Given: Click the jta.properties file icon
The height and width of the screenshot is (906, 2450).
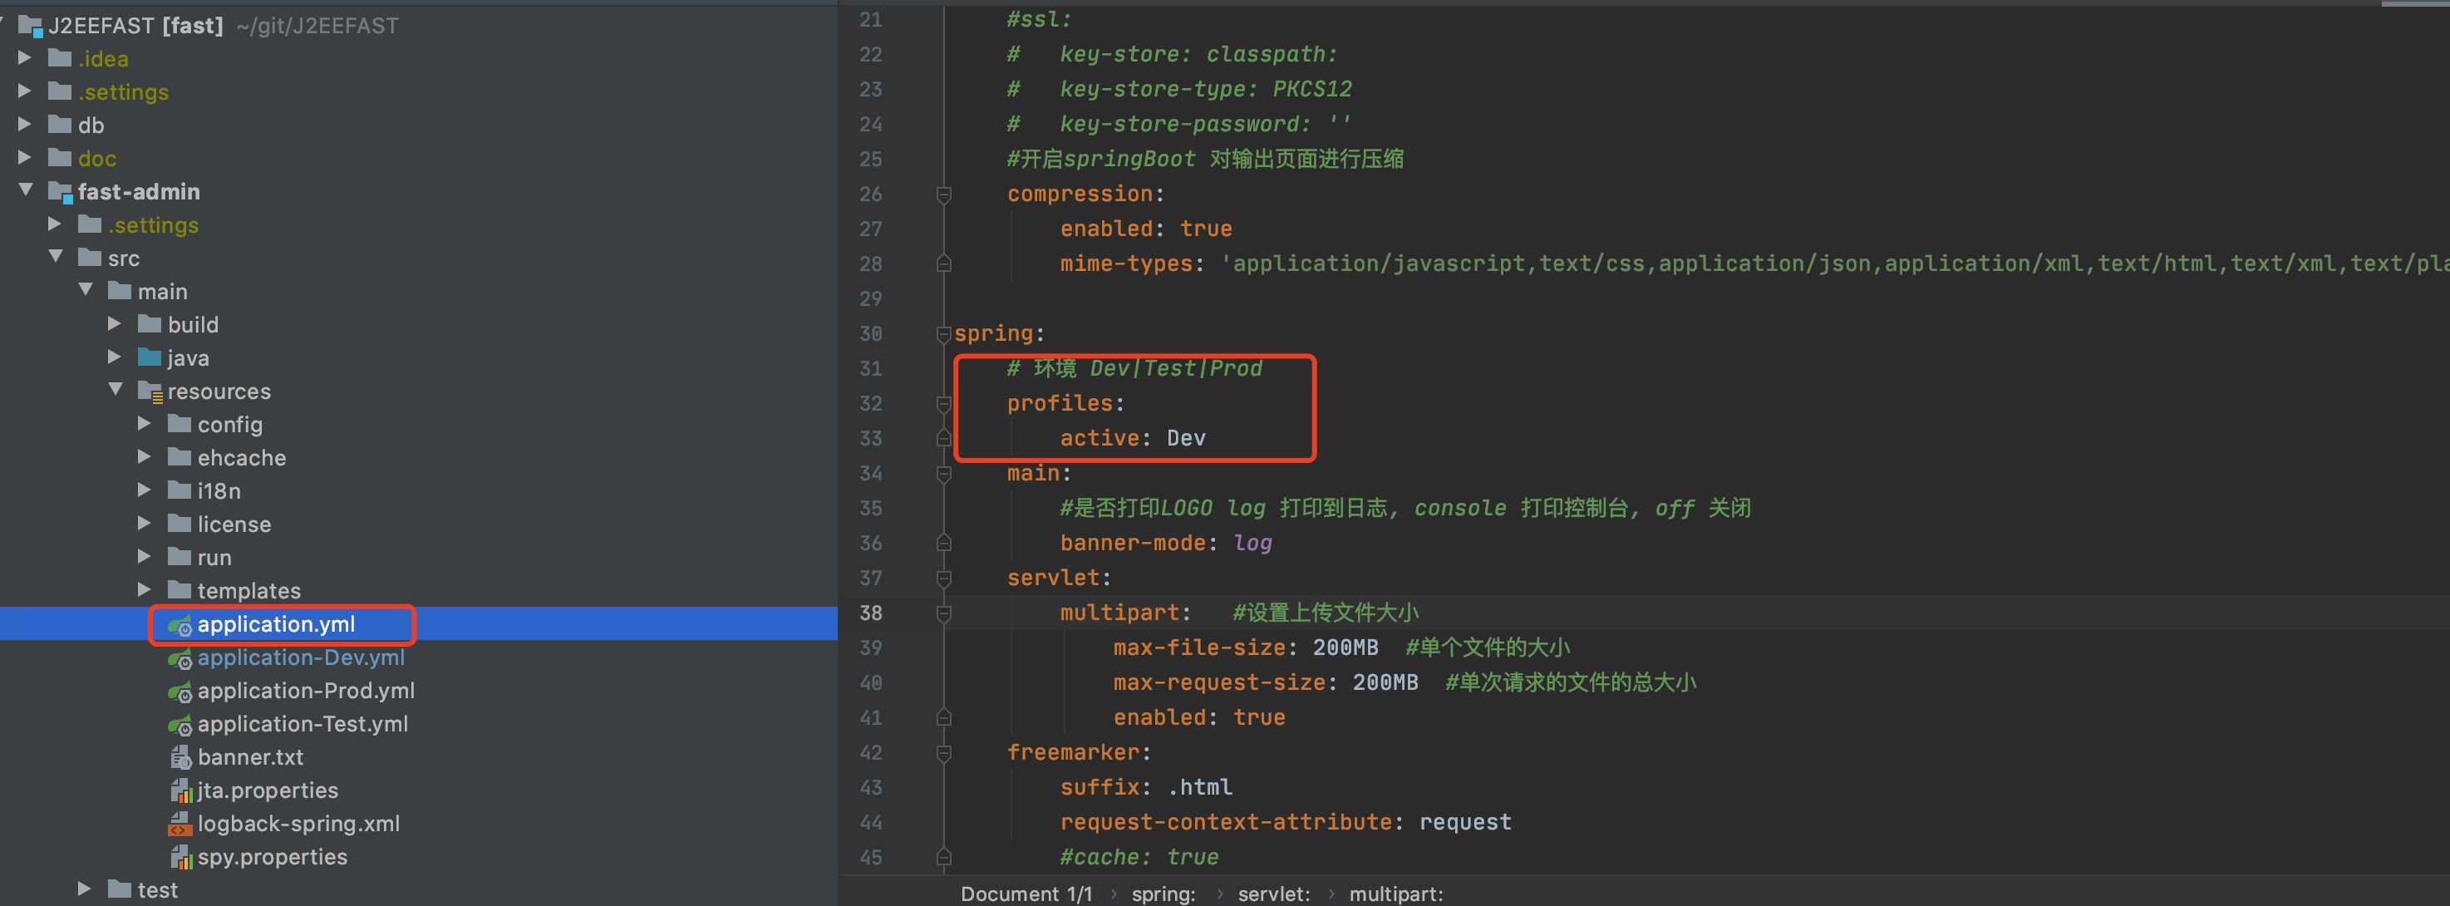Looking at the screenshot, I should [180, 790].
